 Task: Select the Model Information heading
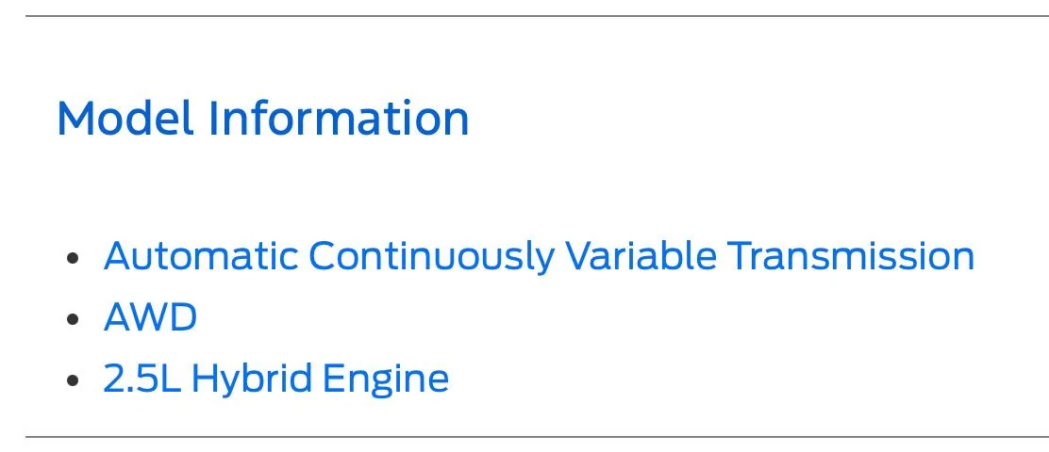(x=263, y=118)
